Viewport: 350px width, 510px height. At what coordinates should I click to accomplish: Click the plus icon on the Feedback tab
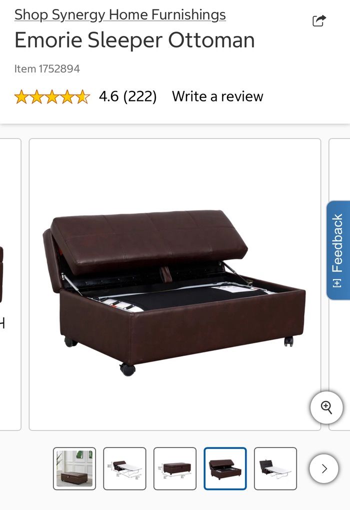click(337, 283)
